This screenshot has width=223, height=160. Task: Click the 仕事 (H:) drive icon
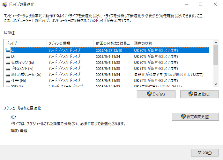click(x=8, y=81)
